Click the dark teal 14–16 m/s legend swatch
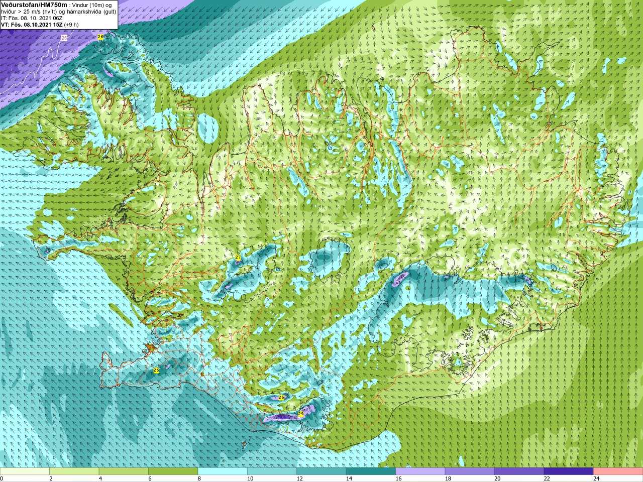Image resolution: width=643 pixels, height=482 pixels. click(x=371, y=471)
